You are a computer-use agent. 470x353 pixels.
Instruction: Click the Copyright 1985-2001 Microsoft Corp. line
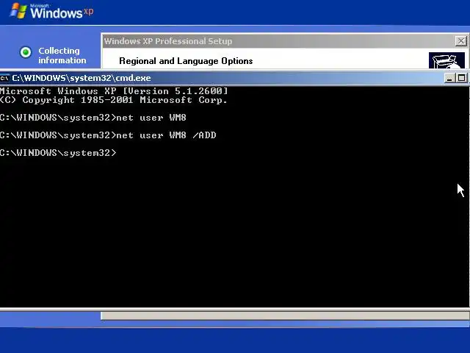click(x=114, y=100)
